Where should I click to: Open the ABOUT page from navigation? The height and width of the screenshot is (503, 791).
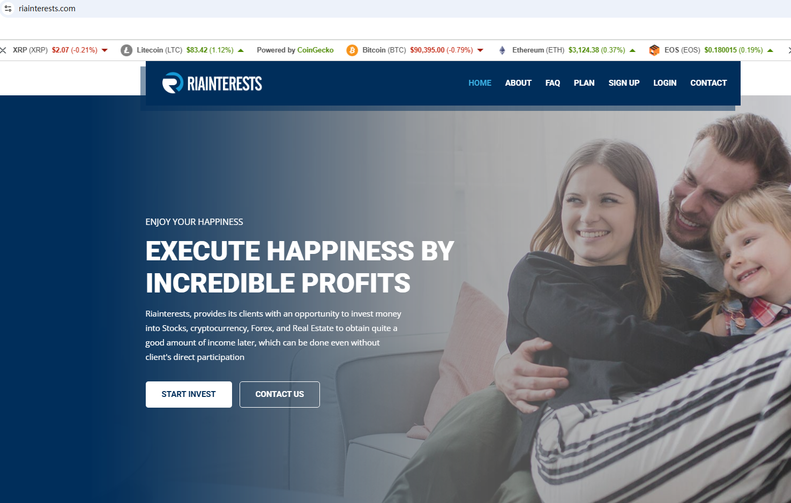518,83
